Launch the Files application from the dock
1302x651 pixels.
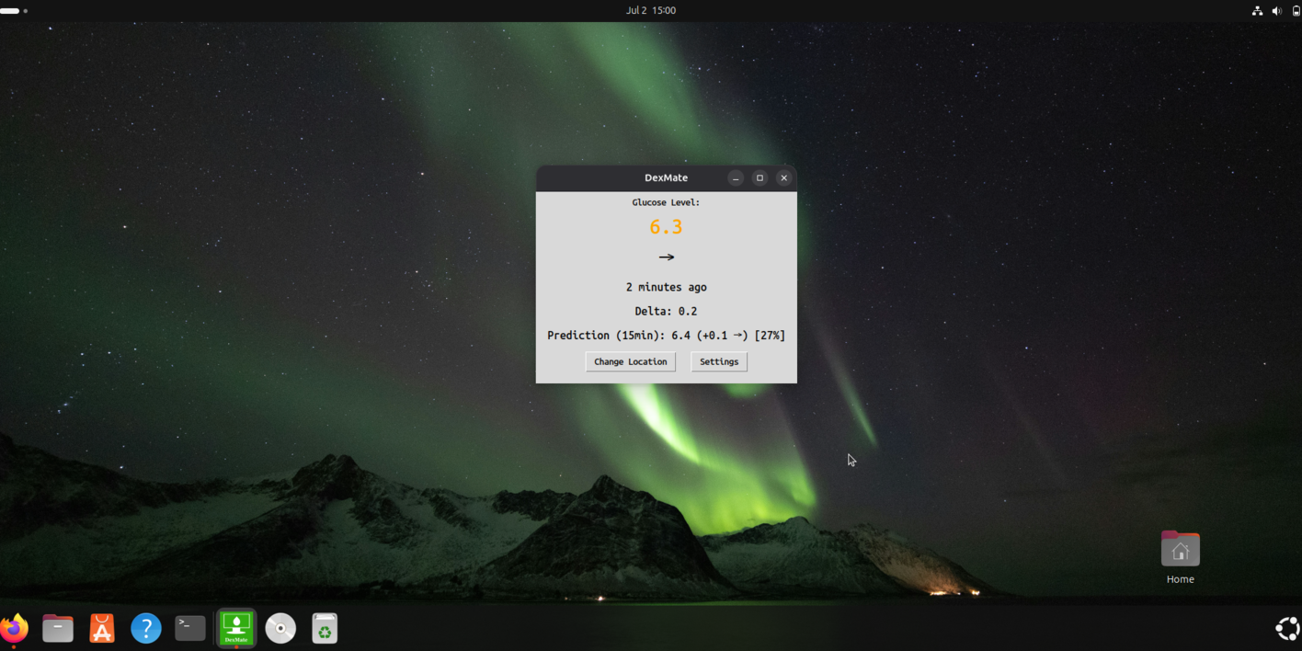(x=57, y=628)
